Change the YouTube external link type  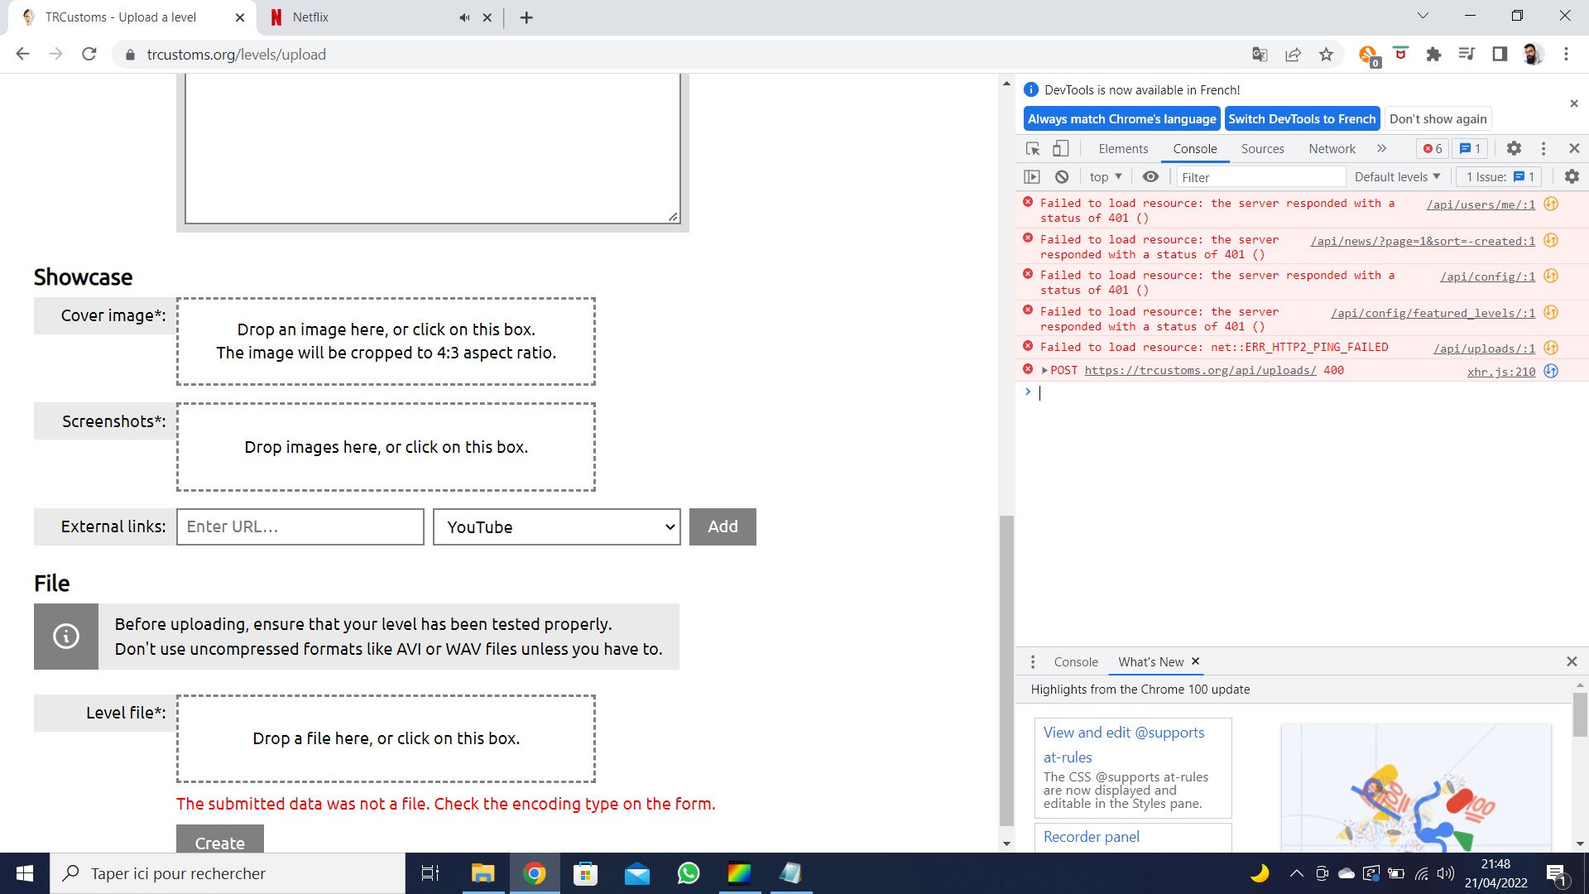pos(556,526)
